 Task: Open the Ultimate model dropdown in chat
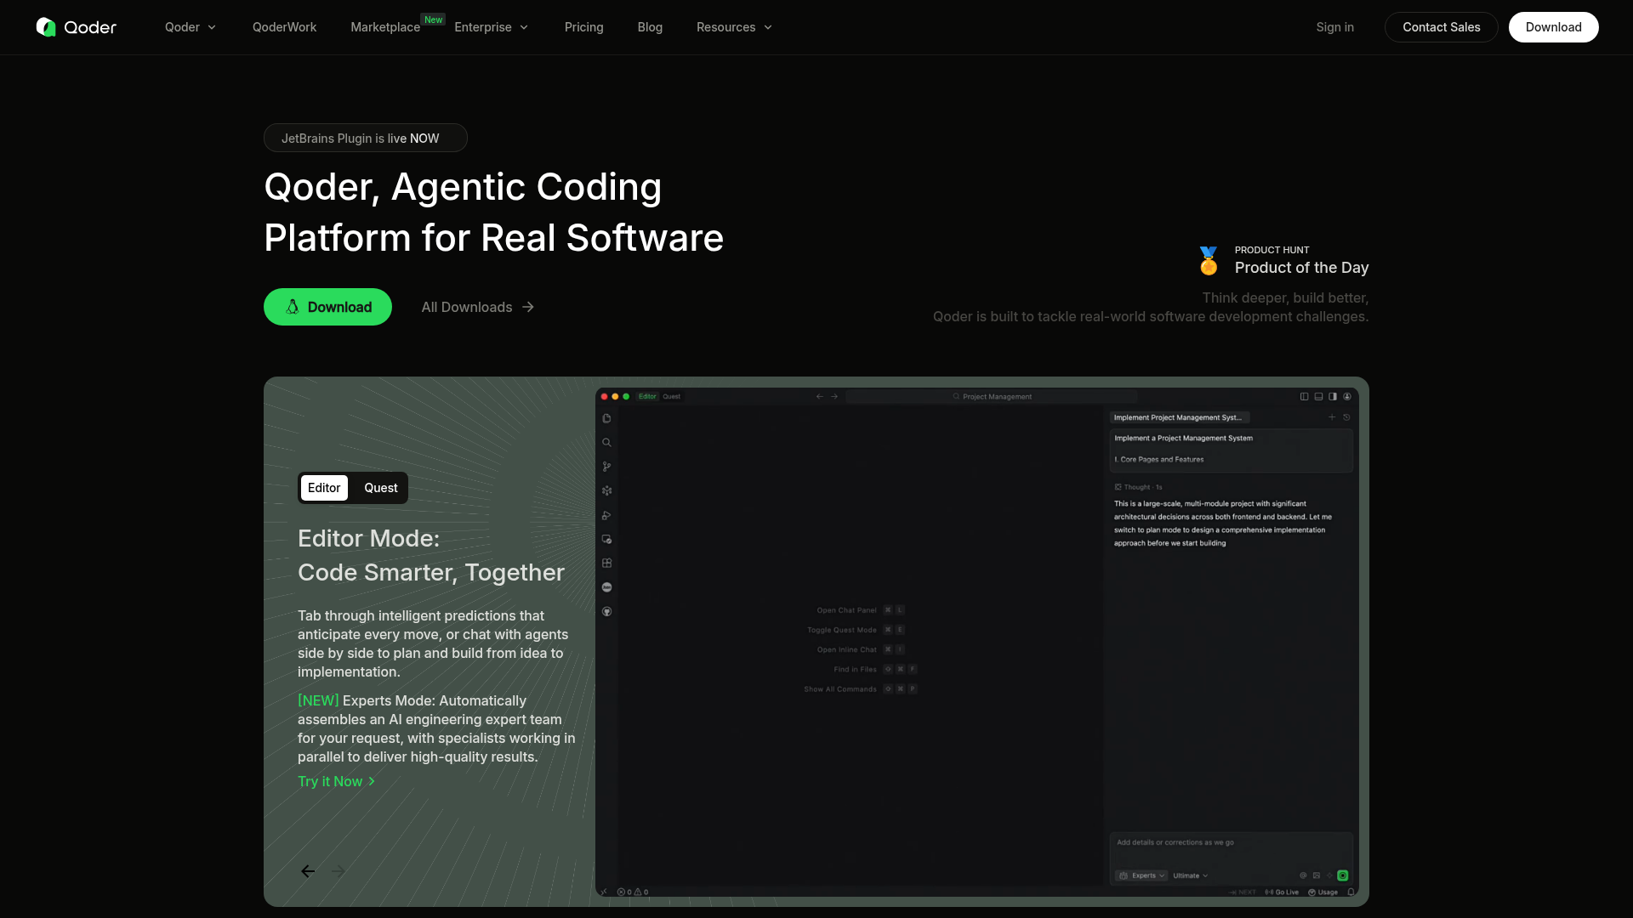[x=1190, y=875]
